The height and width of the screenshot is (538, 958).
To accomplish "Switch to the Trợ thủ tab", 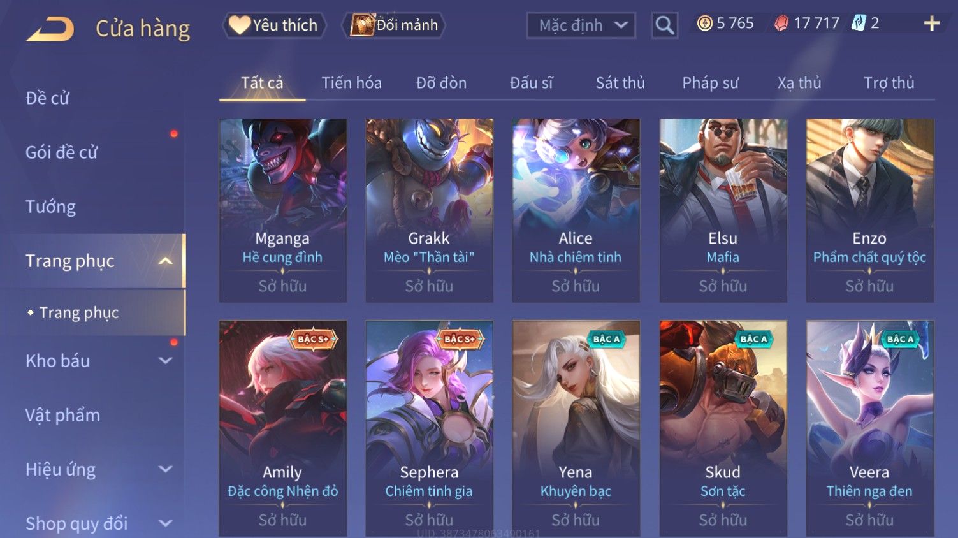I will point(889,83).
